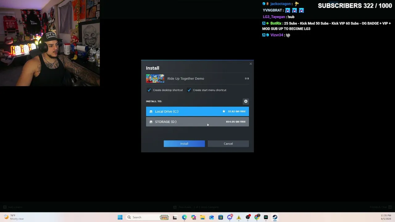Image resolution: width=395 pixels, height=222 pixels.
Task: Close the Install dialog with X
Action: pos(251,64)
